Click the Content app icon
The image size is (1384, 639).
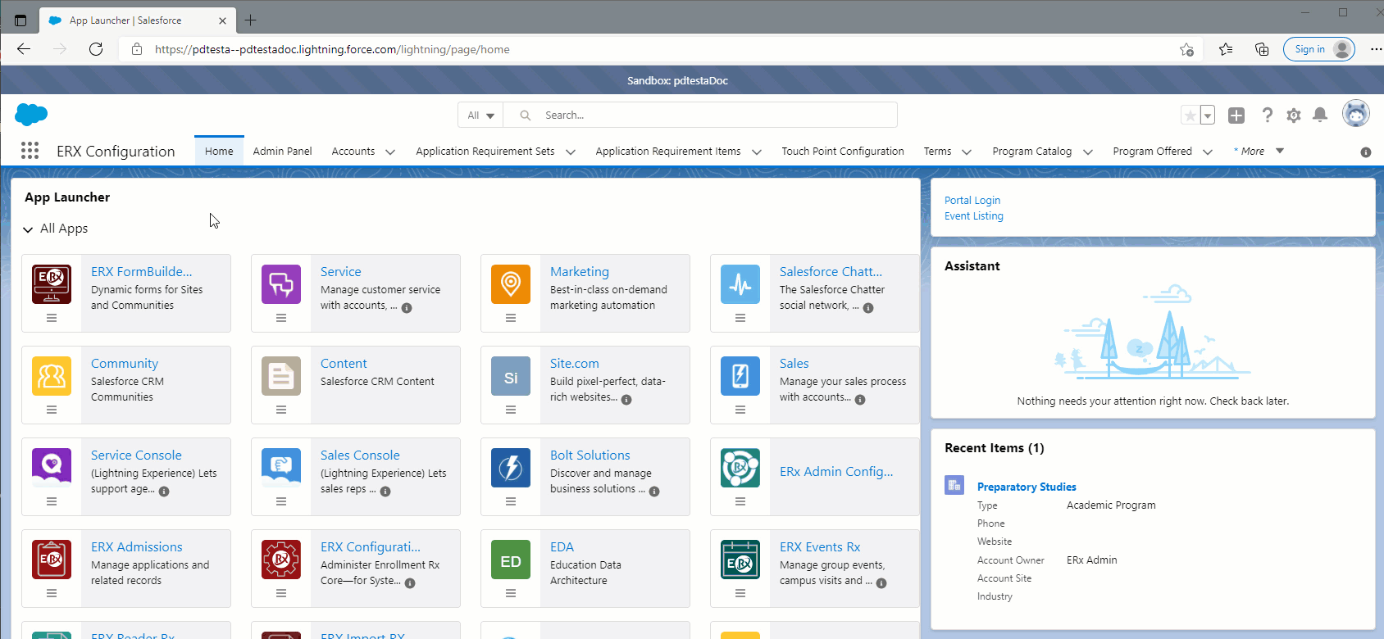click(x=281, y=376)
